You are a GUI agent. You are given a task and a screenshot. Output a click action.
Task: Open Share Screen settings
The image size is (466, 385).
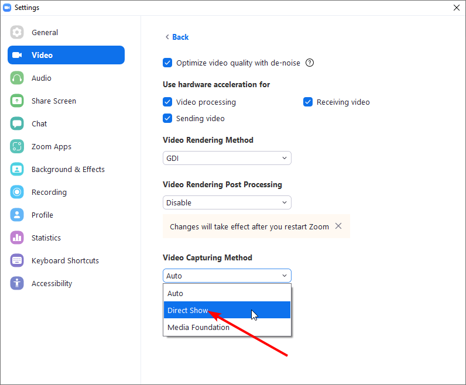click(66, 101)
